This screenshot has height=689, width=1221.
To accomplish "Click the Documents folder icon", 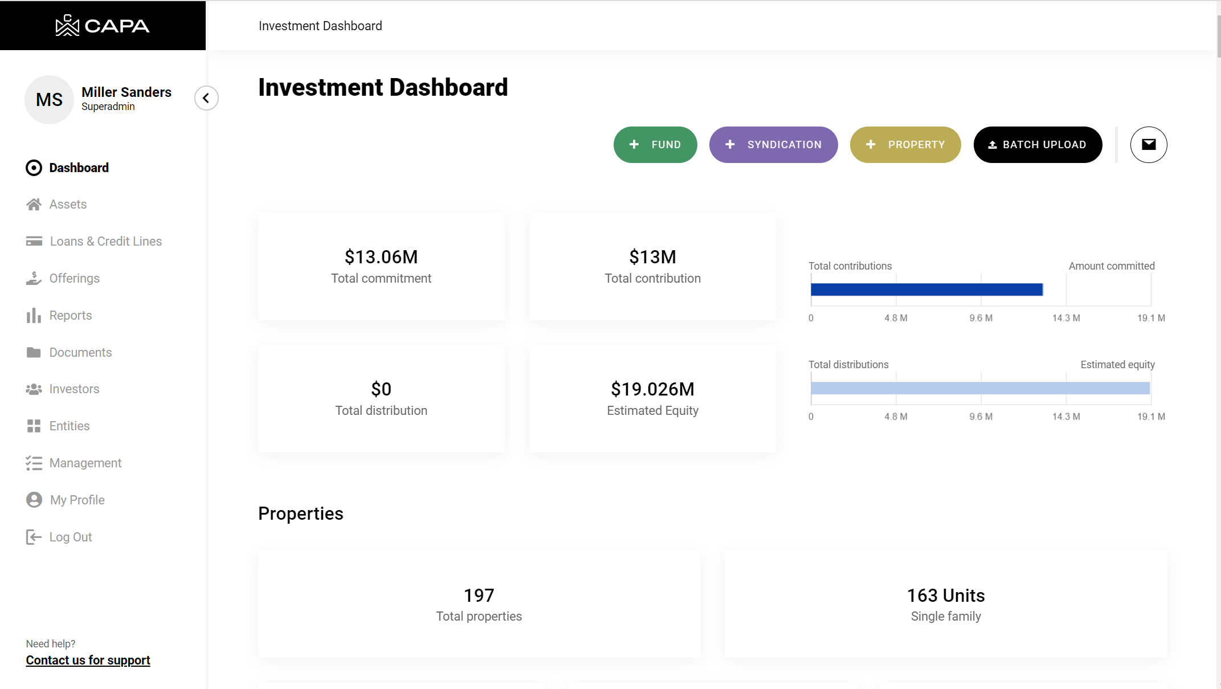I will [x=34, y=353].
